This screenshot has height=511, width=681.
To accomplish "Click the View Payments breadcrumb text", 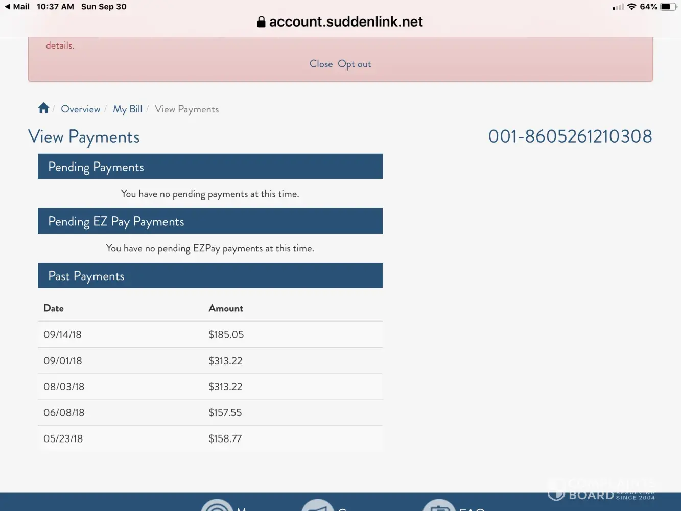I will (x=186, y=109).
